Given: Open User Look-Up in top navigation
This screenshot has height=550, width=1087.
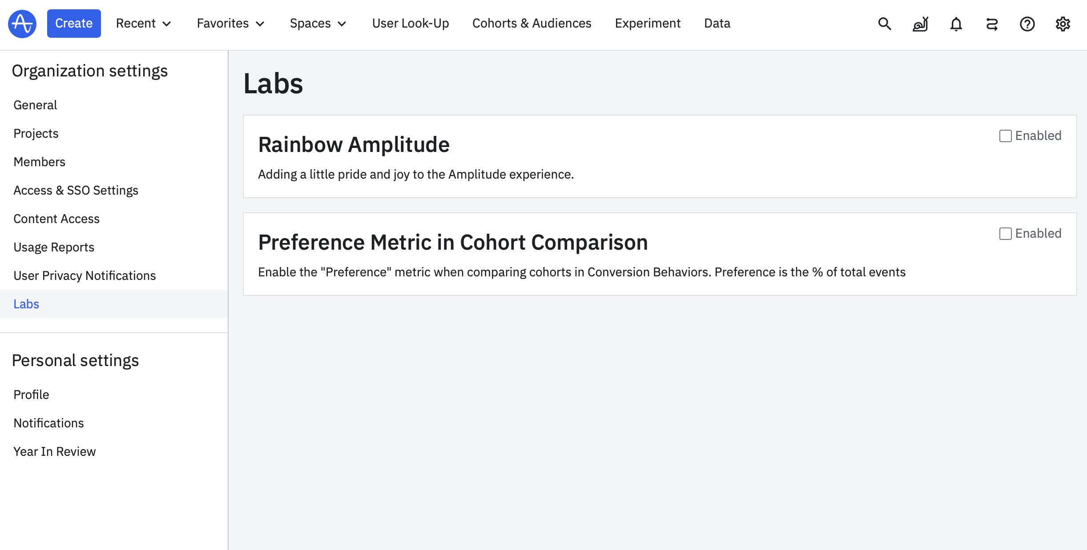Looking at the screenshot, I should tap(410, 24).
